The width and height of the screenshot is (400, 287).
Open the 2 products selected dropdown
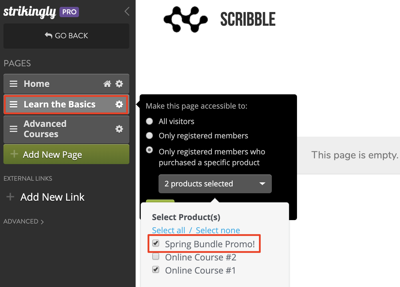click(215, 184)
